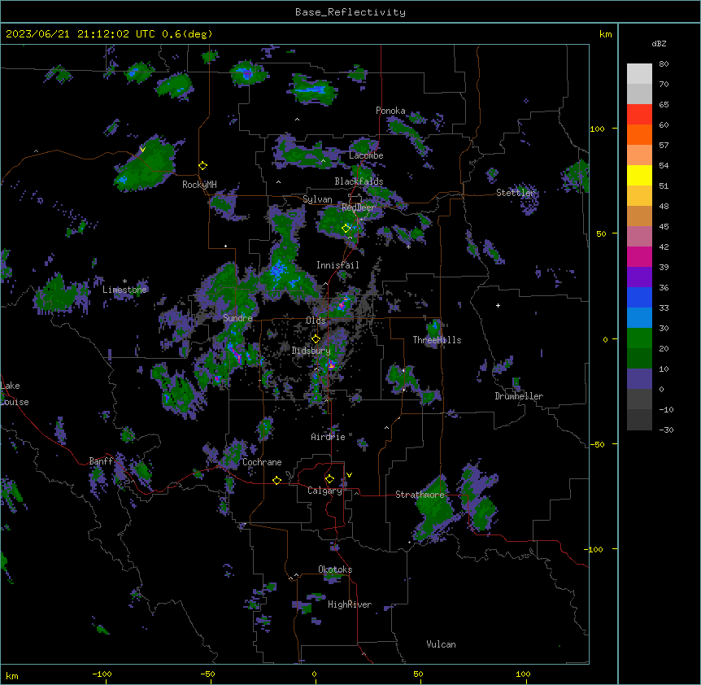Click the yellow diamond marker above Didsbury
This screenshot has width=701, height=685.
[x=316, y=338]
